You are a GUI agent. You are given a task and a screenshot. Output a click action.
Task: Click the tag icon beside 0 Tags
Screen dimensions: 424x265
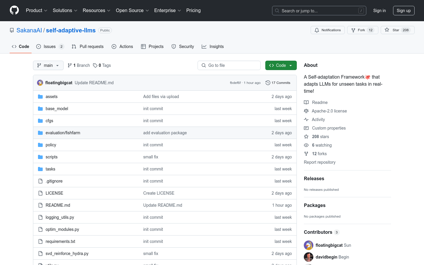95,65
